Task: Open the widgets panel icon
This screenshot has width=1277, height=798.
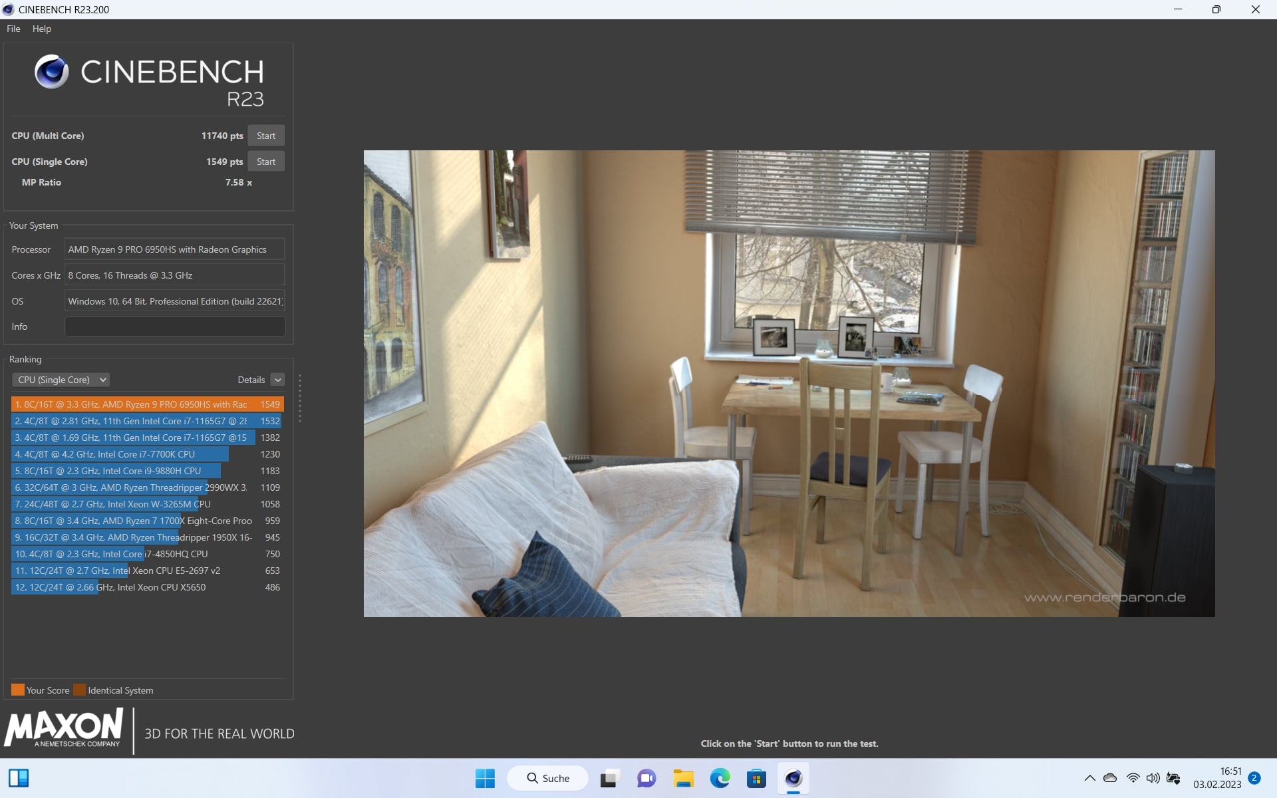Action: click(19, 778)
